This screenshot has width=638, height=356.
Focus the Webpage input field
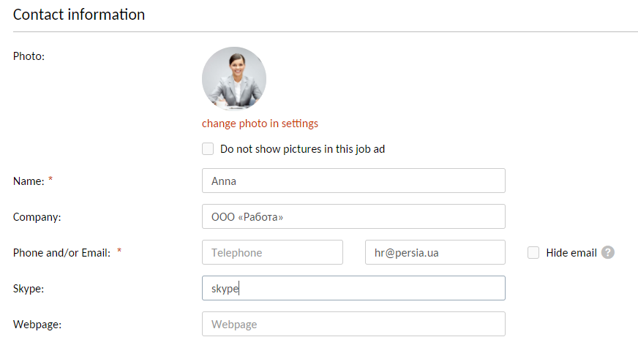click(x=353, y=324)
